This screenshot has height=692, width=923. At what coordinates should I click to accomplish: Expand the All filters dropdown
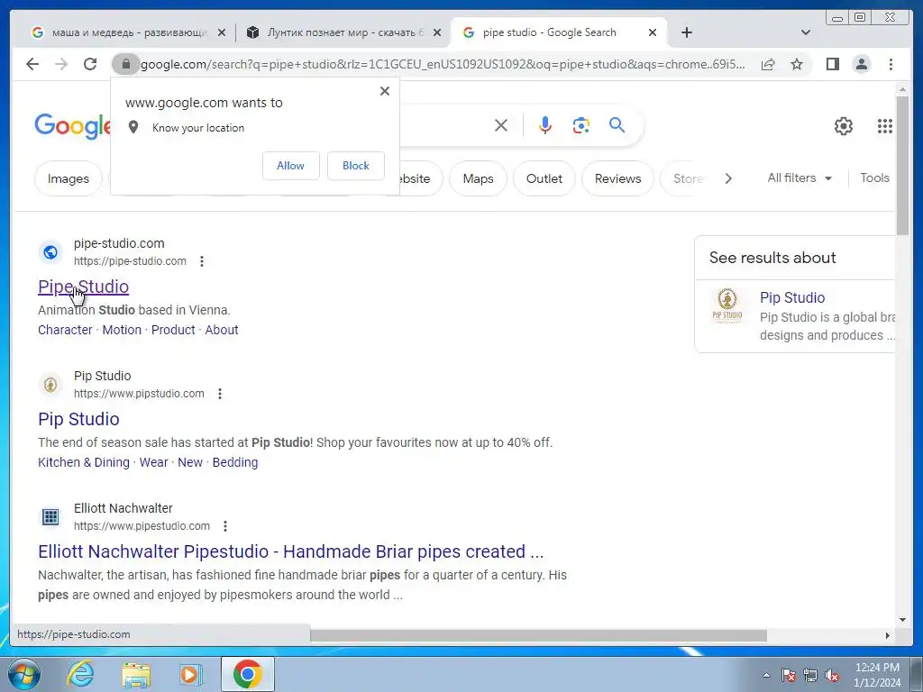(x=800, y=178)
